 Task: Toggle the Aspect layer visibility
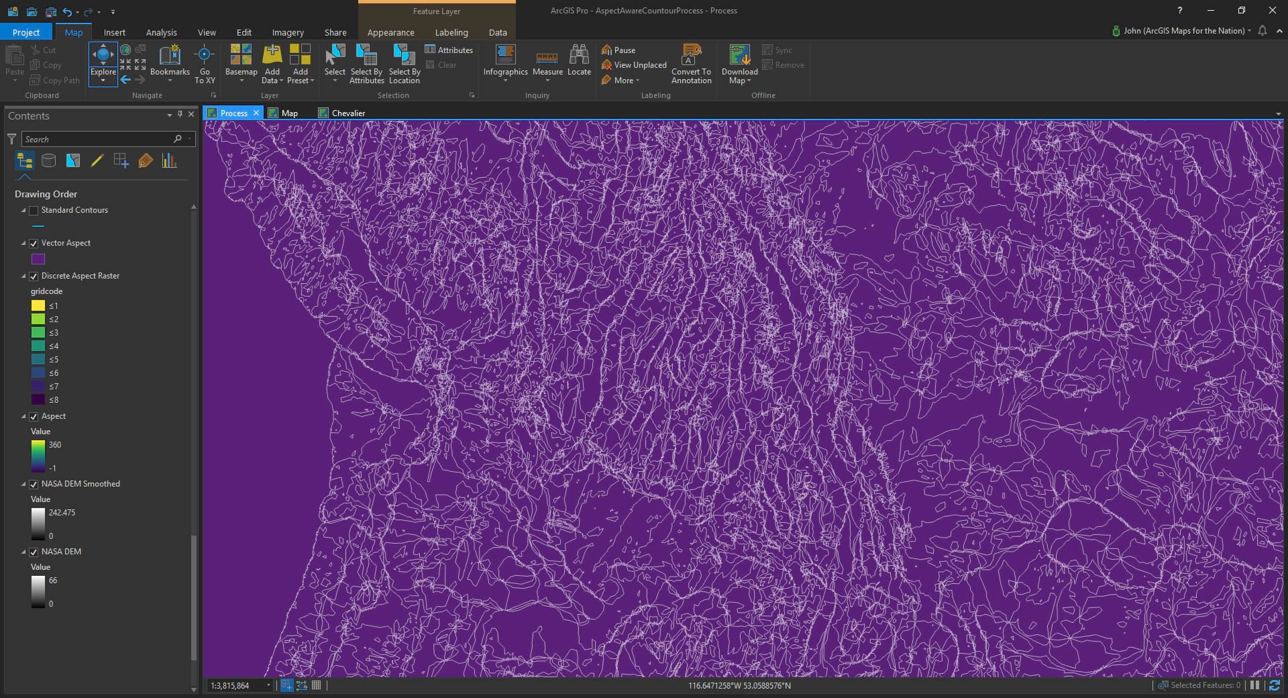[34, 417]
